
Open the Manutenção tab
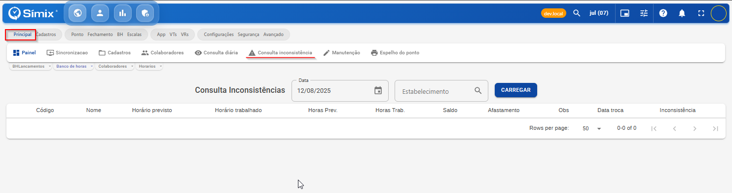[341, 53]
